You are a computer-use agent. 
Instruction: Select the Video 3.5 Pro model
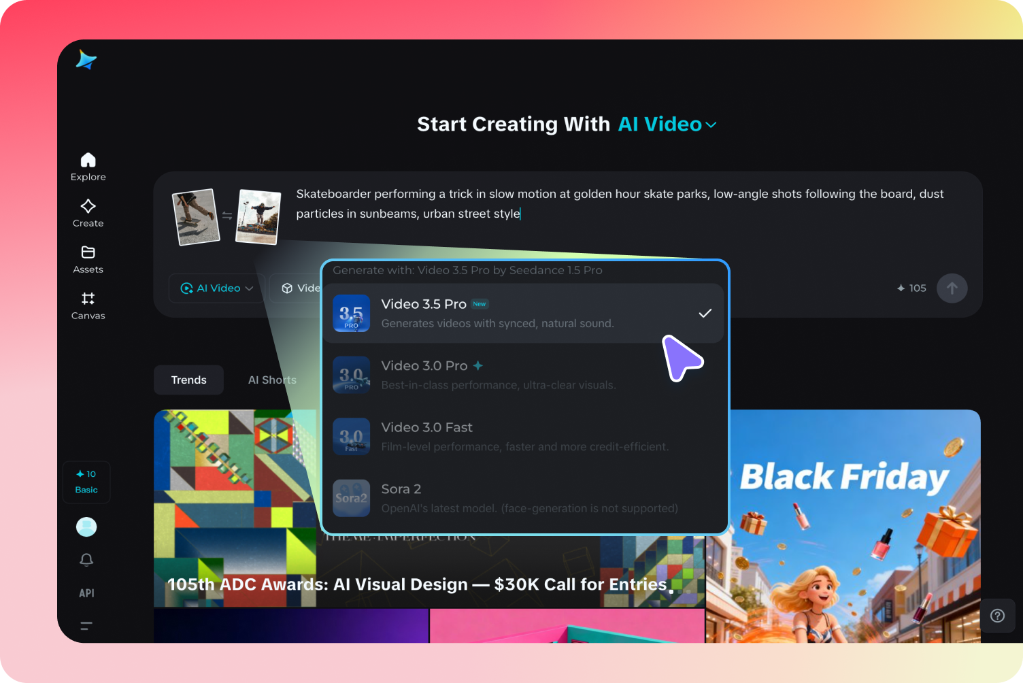pyautogui.click(x=522, y=313)
